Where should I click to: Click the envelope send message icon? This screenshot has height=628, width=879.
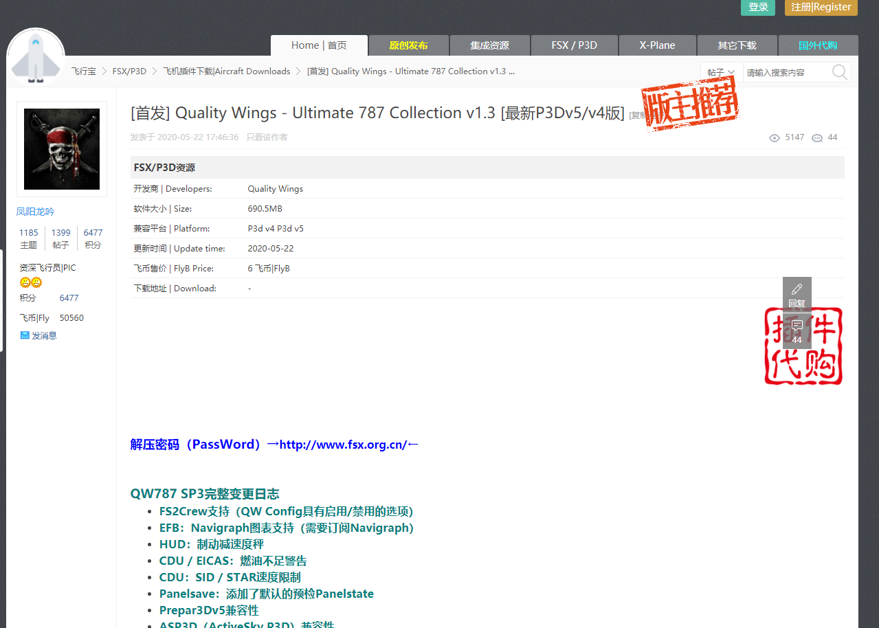pyautogui.click(x=25, y=335)
